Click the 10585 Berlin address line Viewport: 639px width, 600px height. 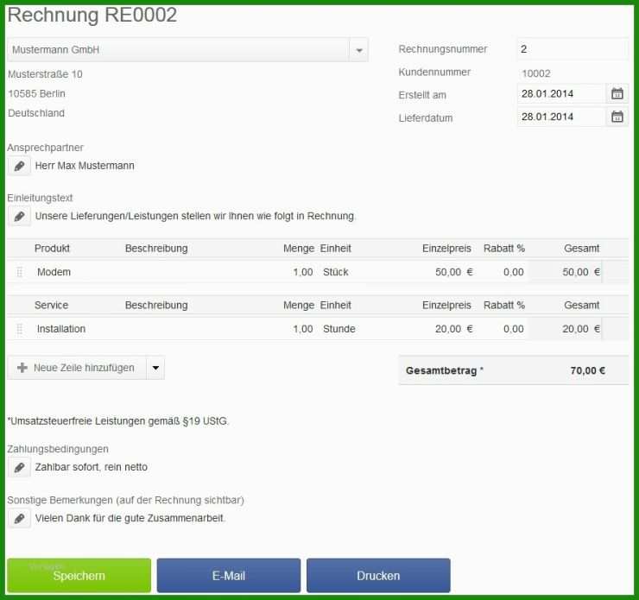(x=36, y=94)
